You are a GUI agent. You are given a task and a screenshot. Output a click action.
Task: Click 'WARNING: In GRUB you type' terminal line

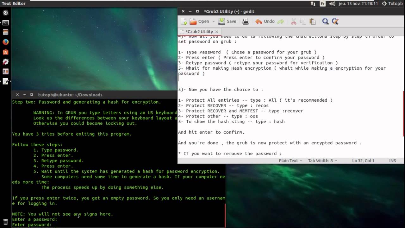pos(105,113)
